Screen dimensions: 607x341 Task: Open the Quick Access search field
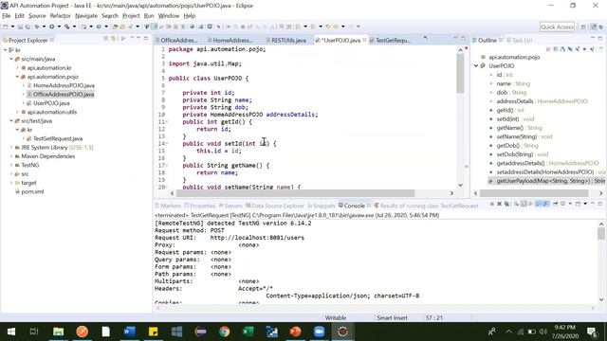click(x=557, y=27)
